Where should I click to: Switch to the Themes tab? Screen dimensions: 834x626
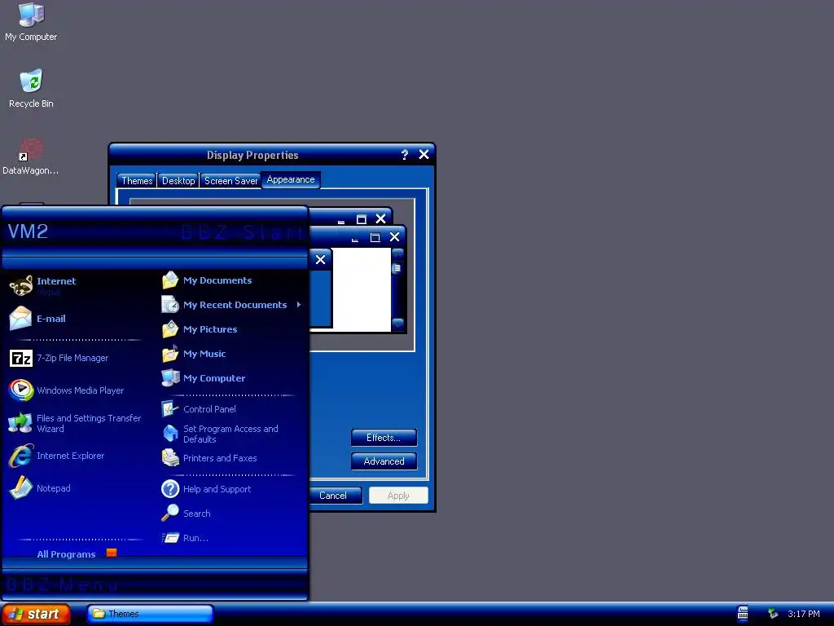(137, 181)
